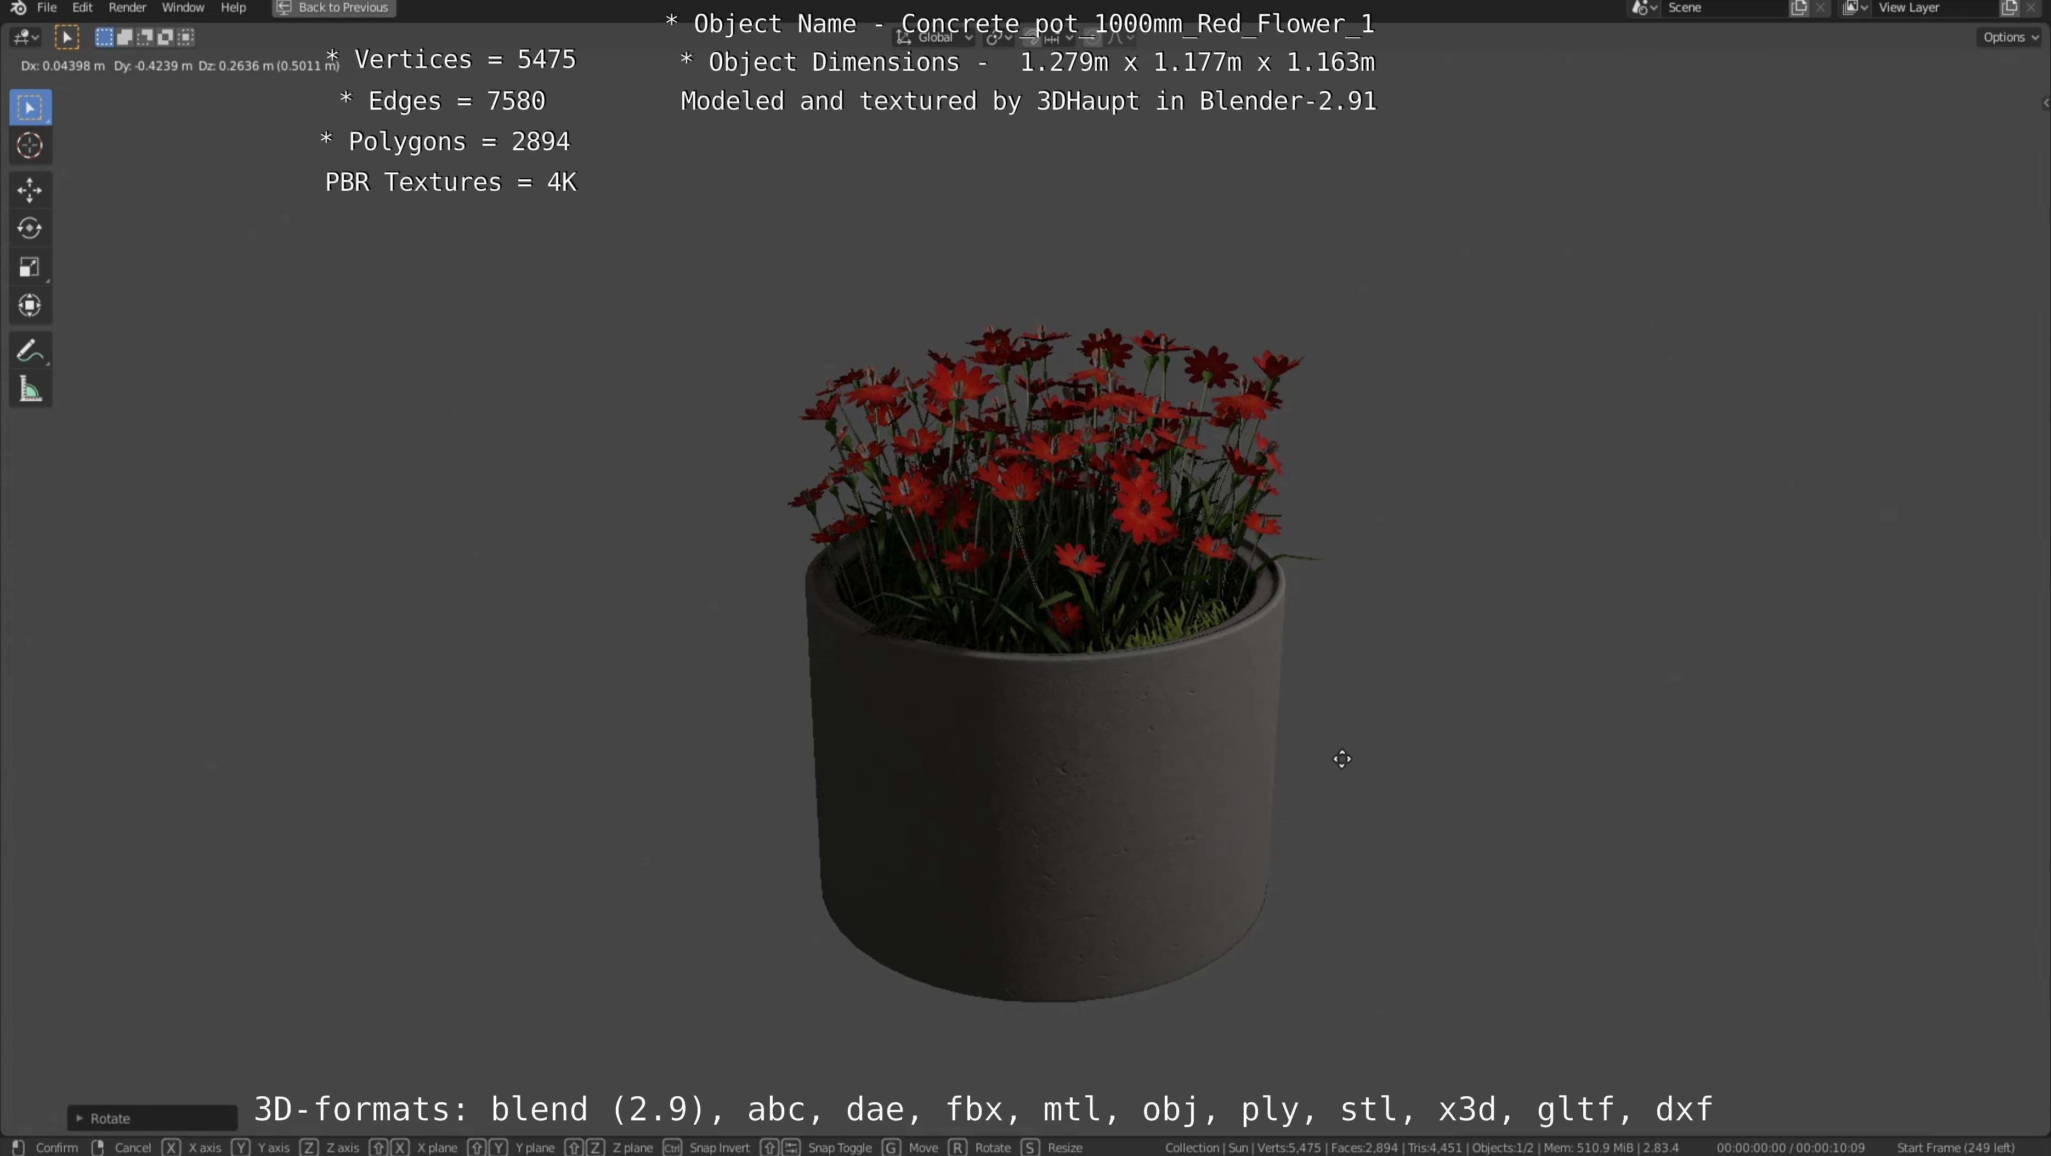This screenshot has width=2051, height=1156.
Task: Select the Cursor tool
Action: [30, 146]
